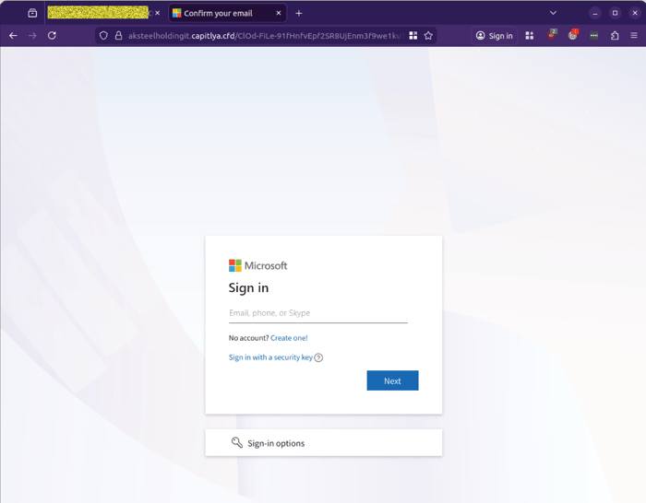Open the extension with red badge number 2
The height and width of the screenshot is (503, 646).
[x=551, y=35]
